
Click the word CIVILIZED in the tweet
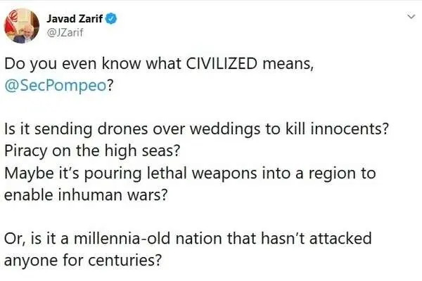coord(222,64)
